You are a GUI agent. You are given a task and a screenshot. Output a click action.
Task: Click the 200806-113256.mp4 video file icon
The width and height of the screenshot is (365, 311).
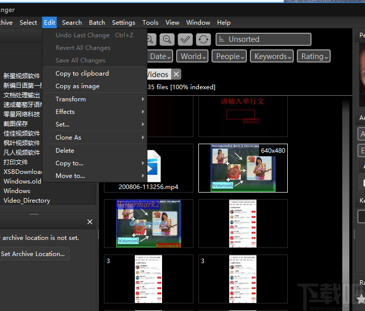(x=153, y=166)
